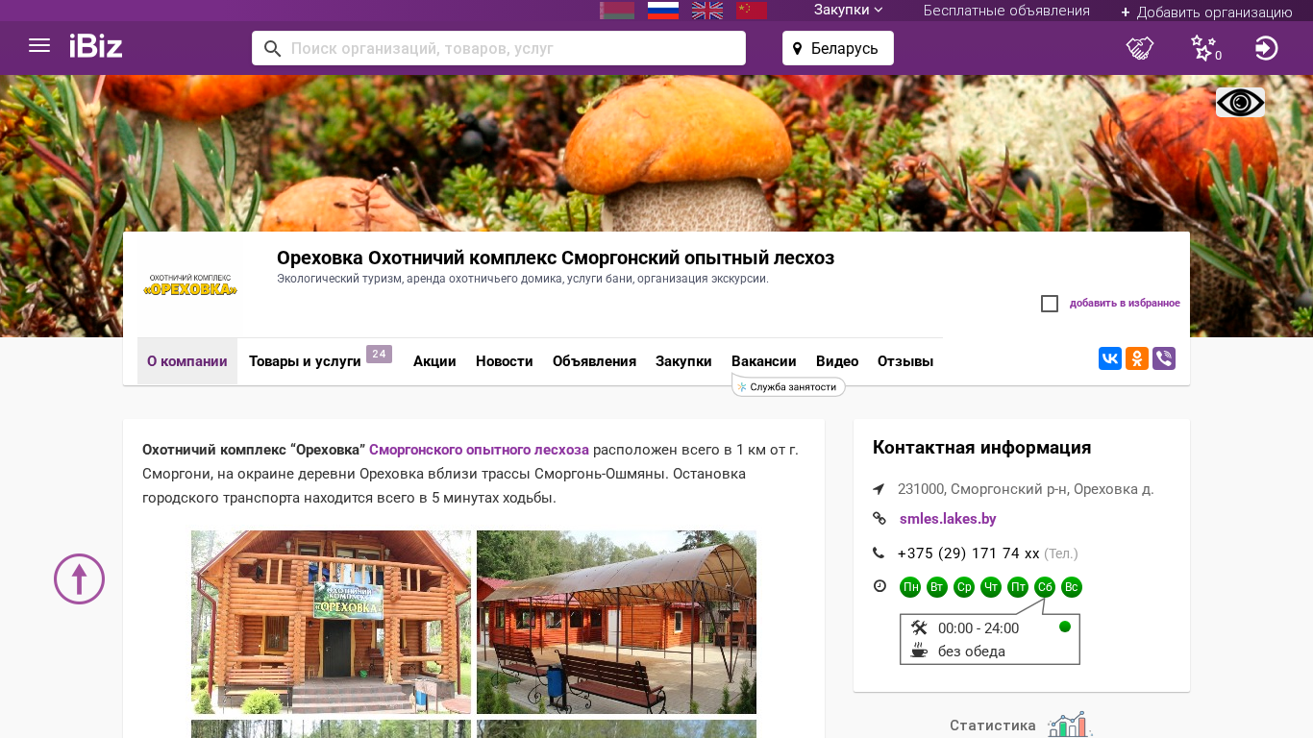1313x738 pixels.
Task: Open the statistics chart icon
Action: (x=1070, y=725)
